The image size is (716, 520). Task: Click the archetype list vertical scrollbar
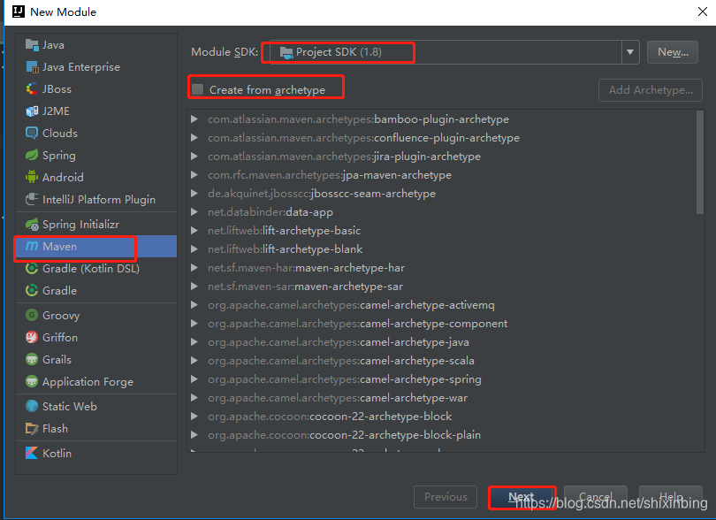click(700, 162)
